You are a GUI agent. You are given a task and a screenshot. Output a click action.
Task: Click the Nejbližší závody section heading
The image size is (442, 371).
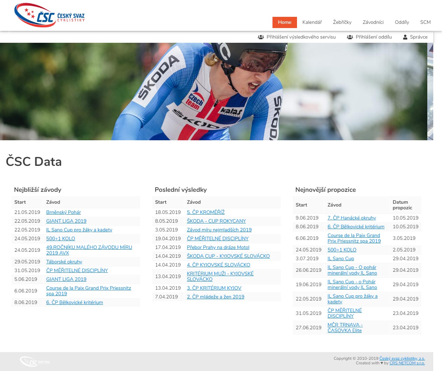tap(37, 190)
